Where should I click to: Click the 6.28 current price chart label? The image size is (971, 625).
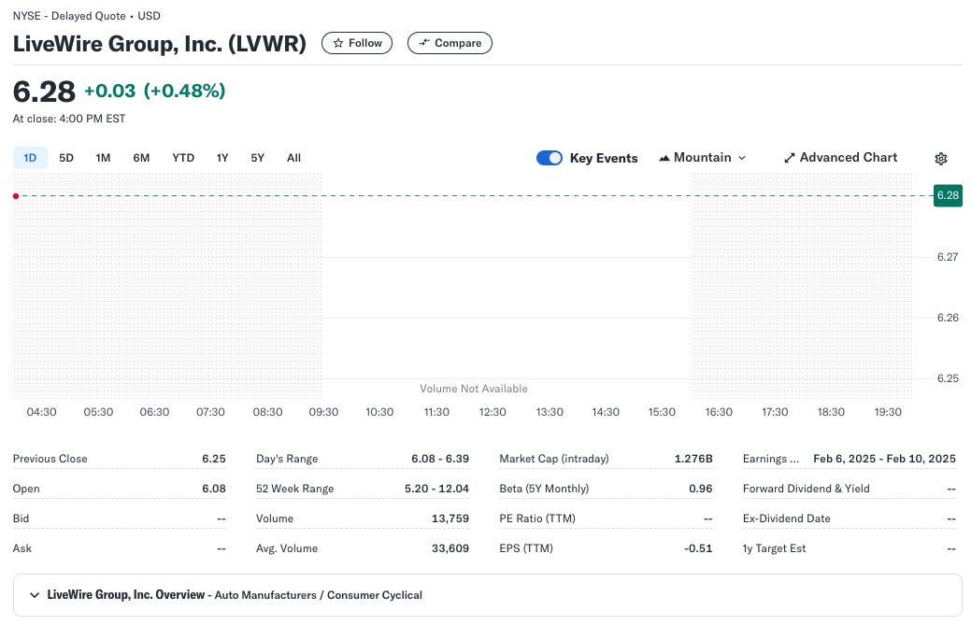(x=948, y=195)
